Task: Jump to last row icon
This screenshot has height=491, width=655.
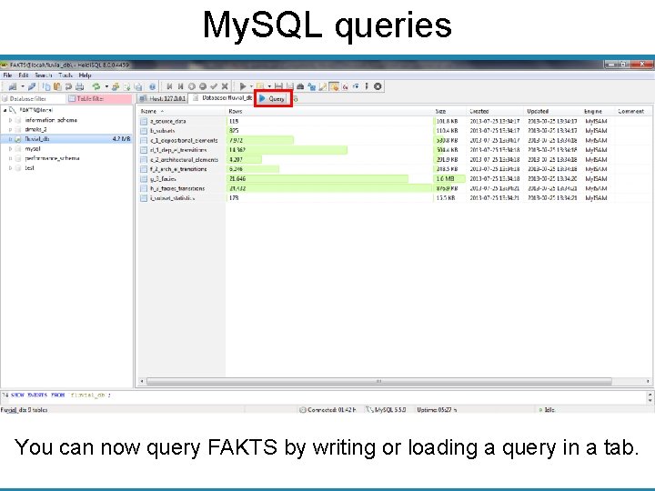Action: (180, 86)
